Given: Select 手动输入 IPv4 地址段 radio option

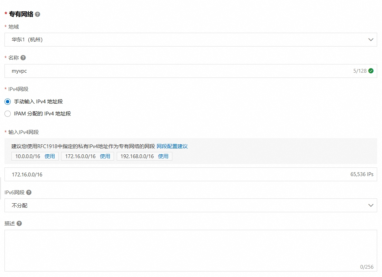Looking at the screenshot, I should pyautogui.click(x=8, y=102).
